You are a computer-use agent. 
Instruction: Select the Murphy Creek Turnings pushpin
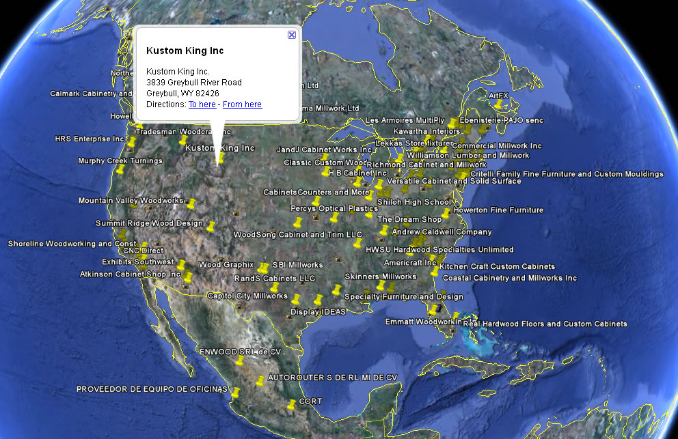120,169
